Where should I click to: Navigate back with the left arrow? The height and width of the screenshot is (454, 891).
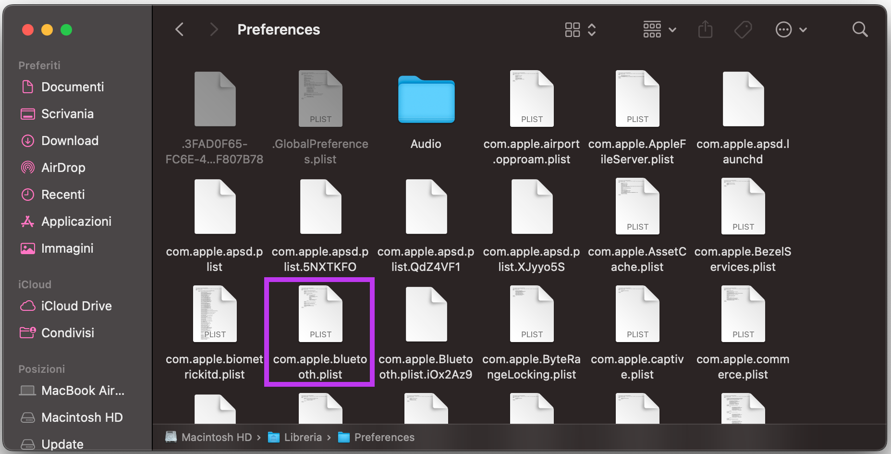[179, 29]
